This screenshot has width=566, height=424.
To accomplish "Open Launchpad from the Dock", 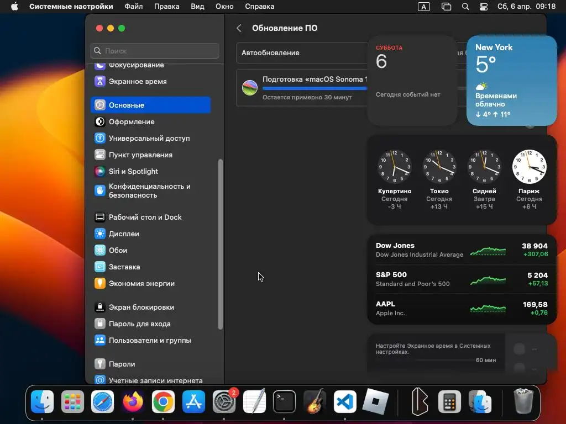I will [x=72, y=401].
